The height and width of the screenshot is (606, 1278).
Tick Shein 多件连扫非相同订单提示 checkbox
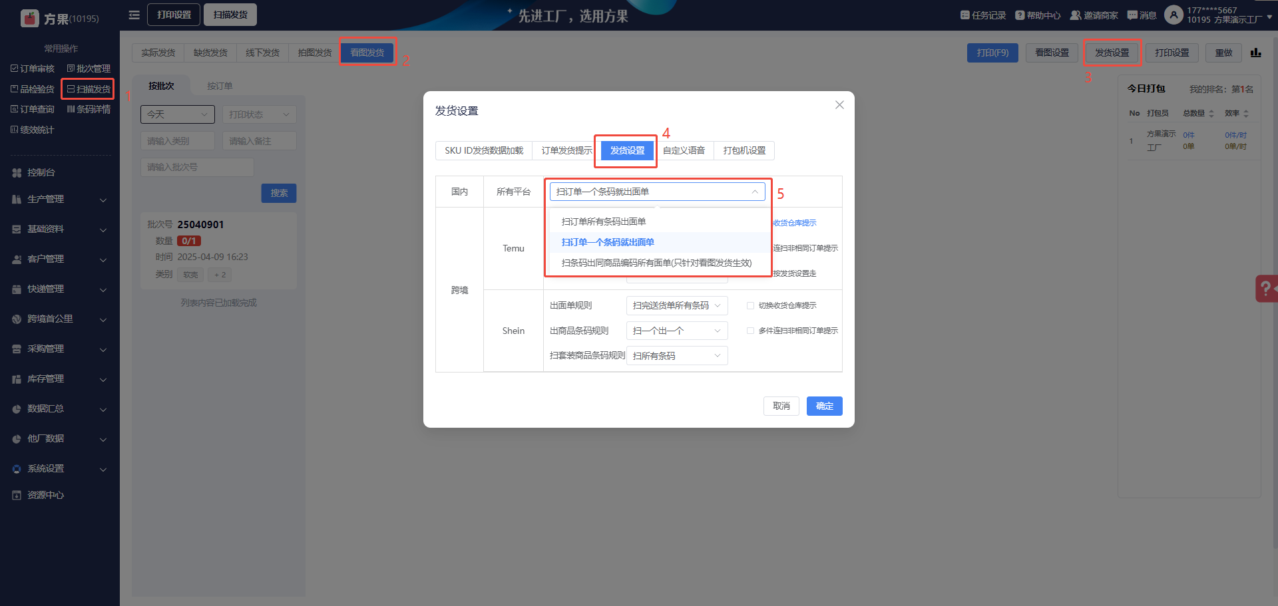click(750, 331)
